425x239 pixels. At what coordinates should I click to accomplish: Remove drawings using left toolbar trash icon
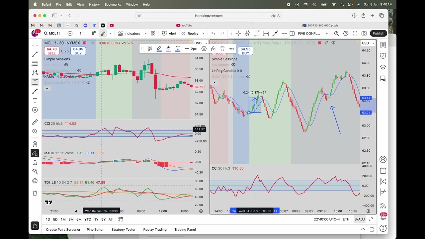[35, 193]
